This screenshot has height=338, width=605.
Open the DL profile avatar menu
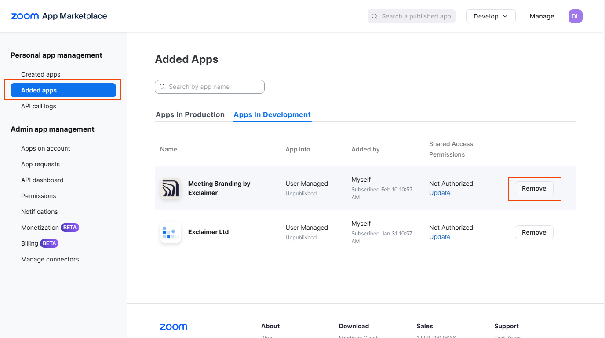(x=575, y=16)
